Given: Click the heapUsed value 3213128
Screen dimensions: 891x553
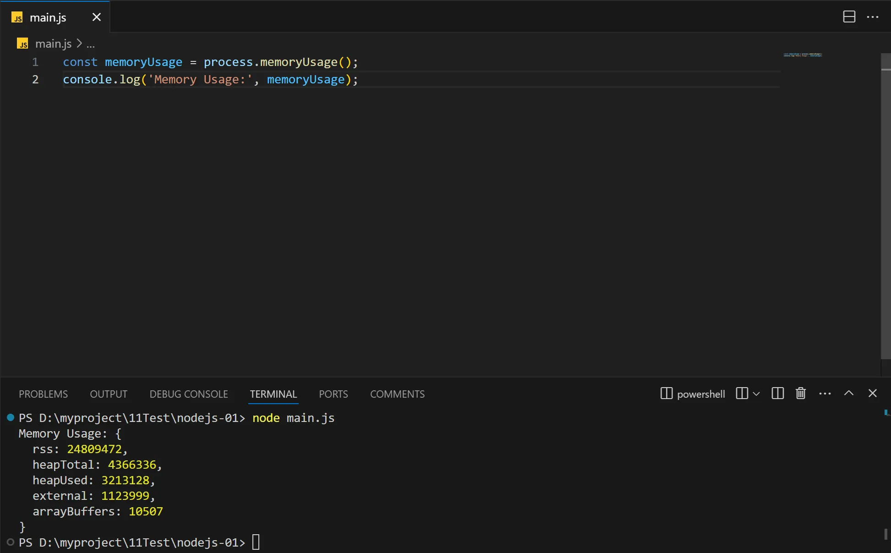Looking at the screenshot, I should coord(125,480).
